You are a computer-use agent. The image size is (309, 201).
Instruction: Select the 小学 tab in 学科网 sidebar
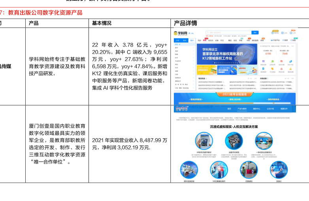tap(177, 41)
